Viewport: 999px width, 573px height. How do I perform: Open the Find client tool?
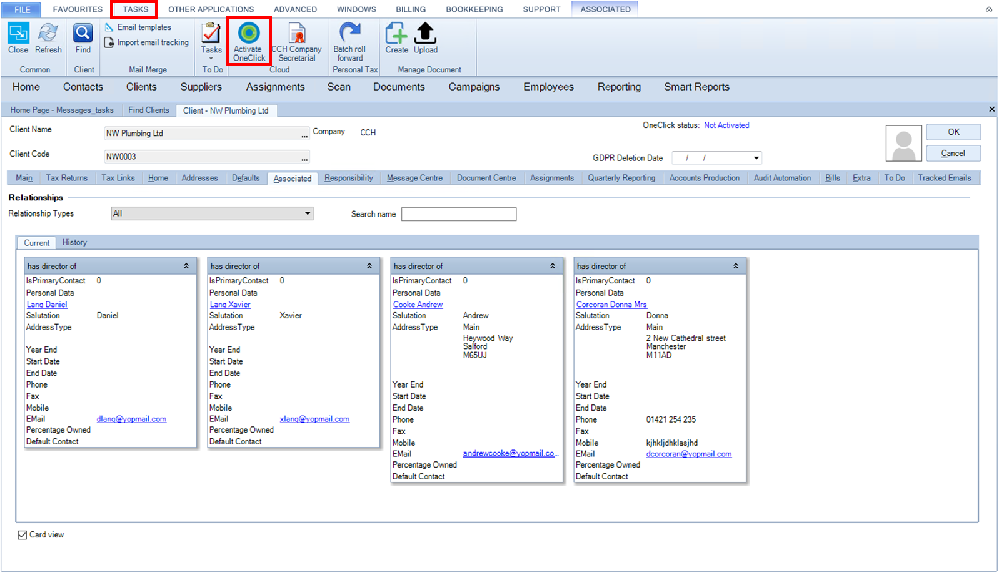coord(83,38)
